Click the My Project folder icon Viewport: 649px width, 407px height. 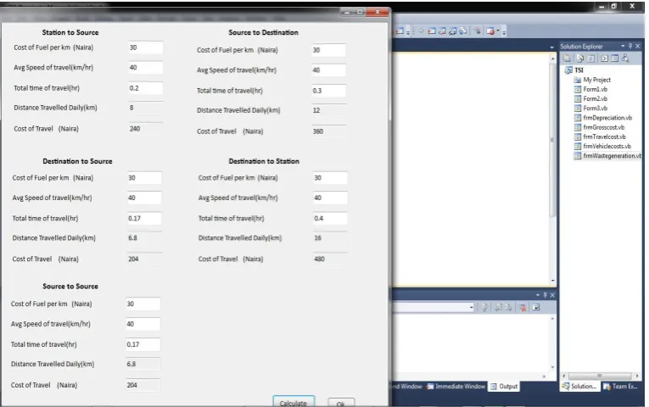coord(578,80)
